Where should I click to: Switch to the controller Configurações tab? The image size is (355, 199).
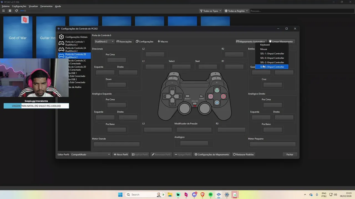tap(144, 41)
